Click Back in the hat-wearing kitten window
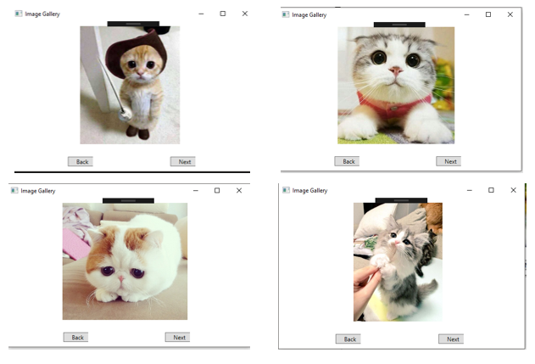Screen dimensions: 535x364 81,161
